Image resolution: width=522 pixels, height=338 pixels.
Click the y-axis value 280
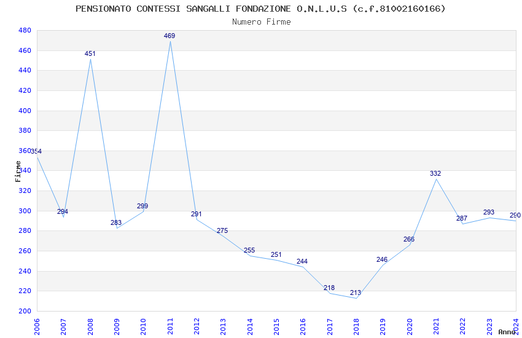coord(25,231)
